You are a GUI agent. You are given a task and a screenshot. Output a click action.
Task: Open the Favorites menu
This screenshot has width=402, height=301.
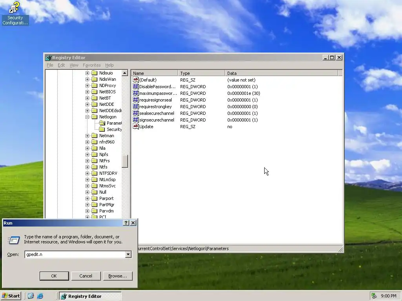[x=91, y=65]
